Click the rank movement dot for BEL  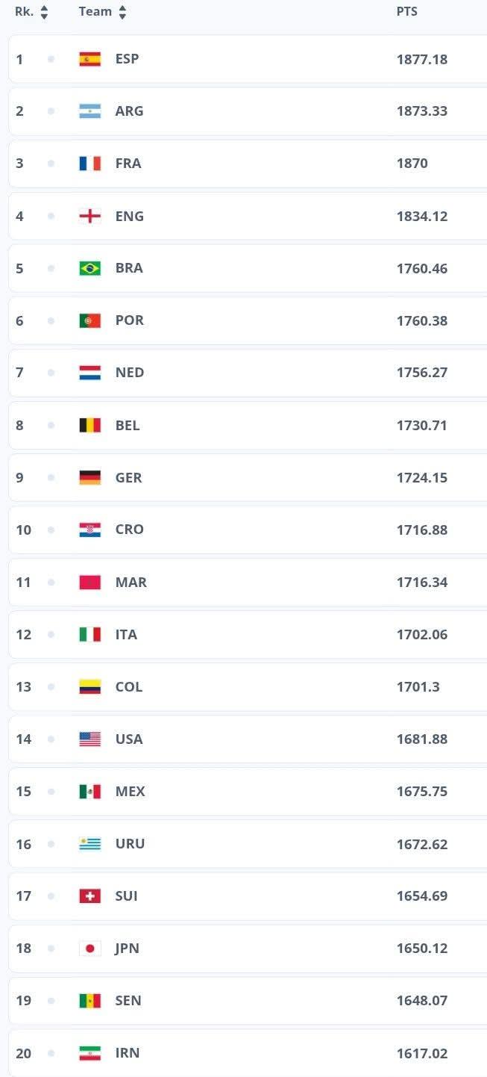click(51, 425)
